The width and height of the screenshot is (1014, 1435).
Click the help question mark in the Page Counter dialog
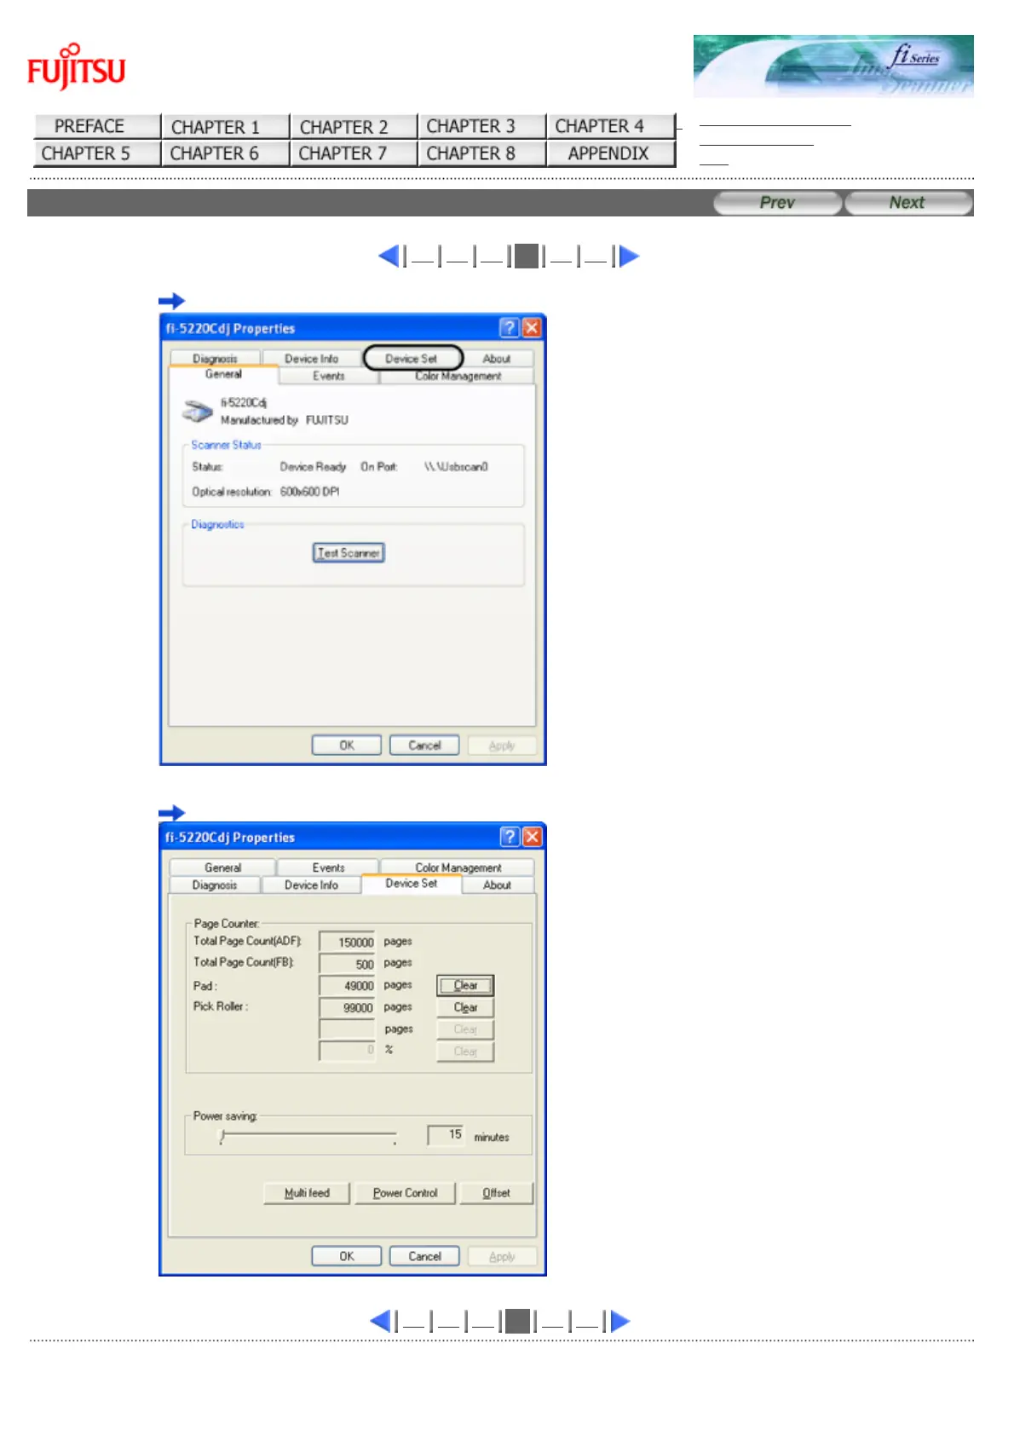tap(509, 837)
